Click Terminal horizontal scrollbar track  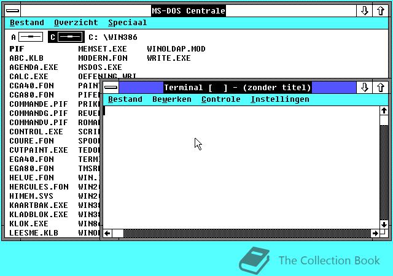(x=247, y=234)
